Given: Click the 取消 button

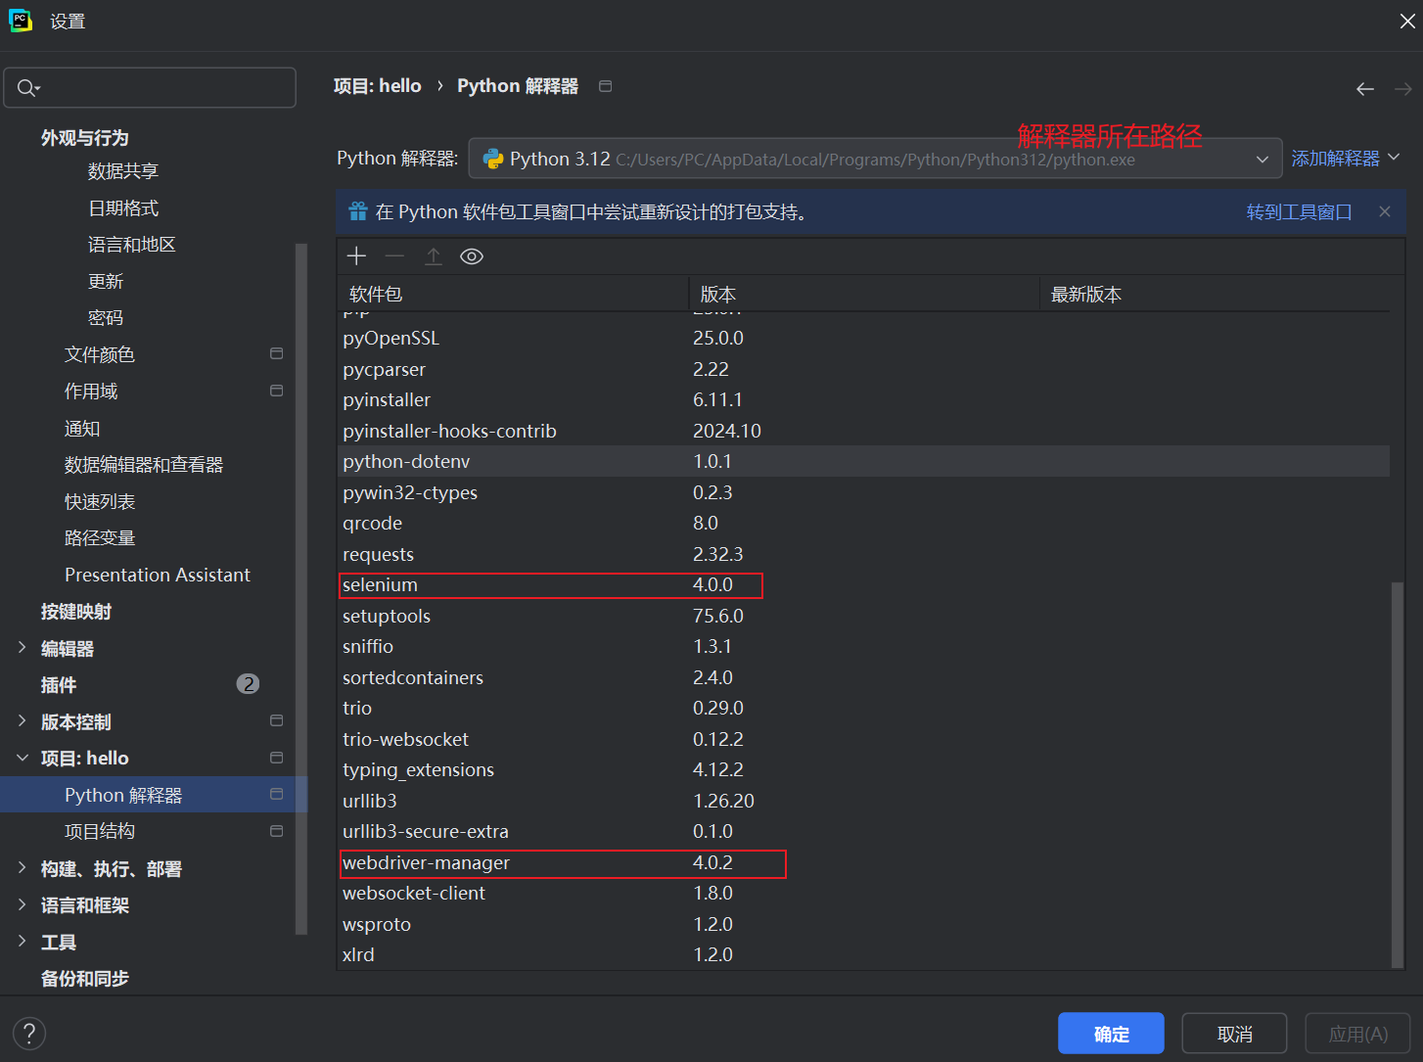Looking at the screenshot, I should point(1234,1034).
